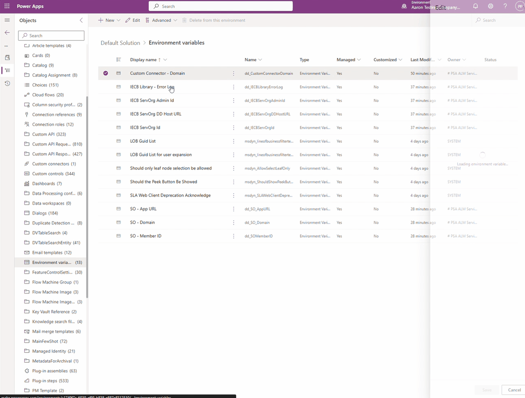Open the settings gear icon
The width and height of the screenshot is (525, 398).
point(490,6)
